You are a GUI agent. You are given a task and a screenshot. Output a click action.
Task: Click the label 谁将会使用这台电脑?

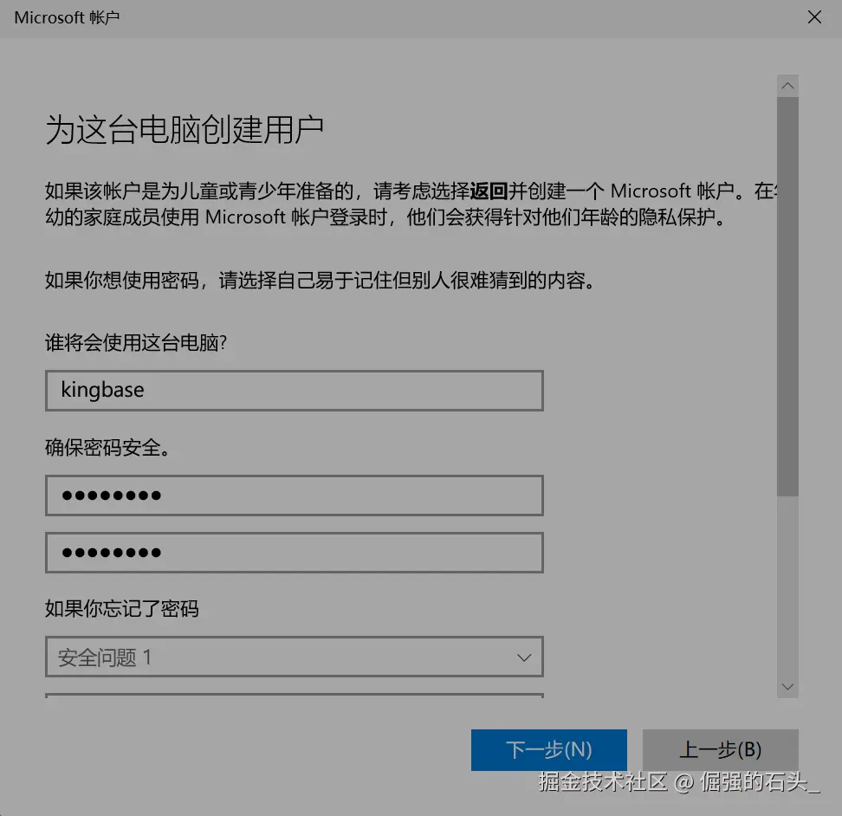136,342
